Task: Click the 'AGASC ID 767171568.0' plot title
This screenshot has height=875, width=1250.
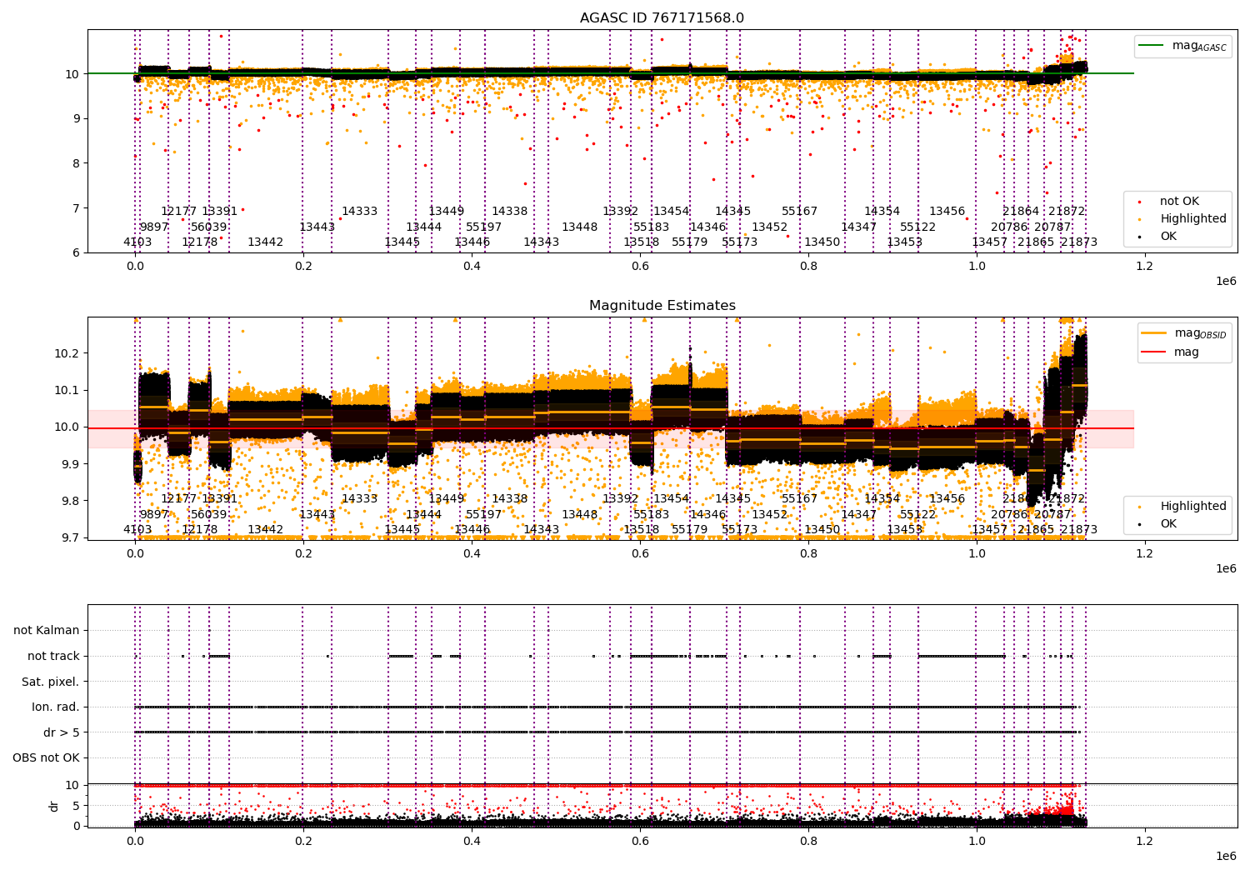Action: point(662,18)
